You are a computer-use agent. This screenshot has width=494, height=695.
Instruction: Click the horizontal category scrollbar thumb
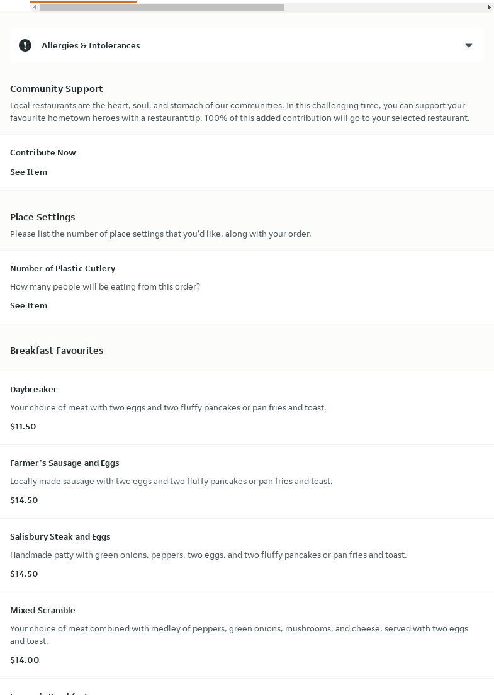162,8
